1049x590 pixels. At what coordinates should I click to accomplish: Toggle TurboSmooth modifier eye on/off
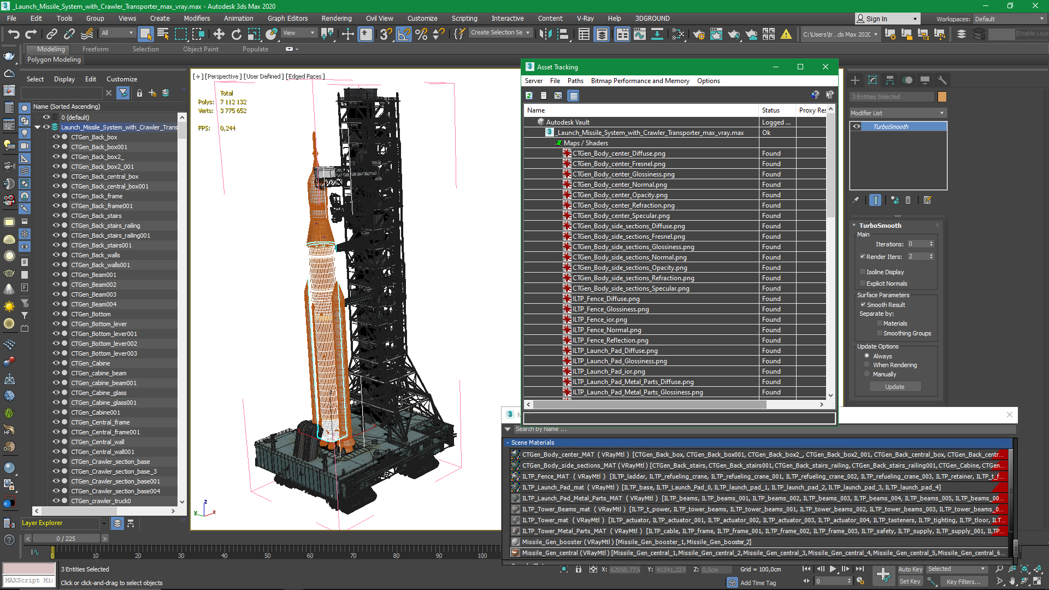point(856,127)
